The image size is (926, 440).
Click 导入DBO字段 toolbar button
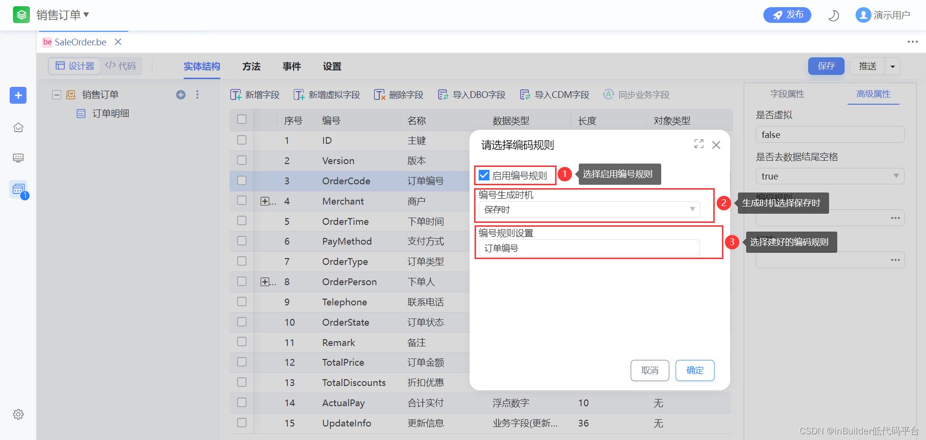pyautogui.click(x=472, y=95)
